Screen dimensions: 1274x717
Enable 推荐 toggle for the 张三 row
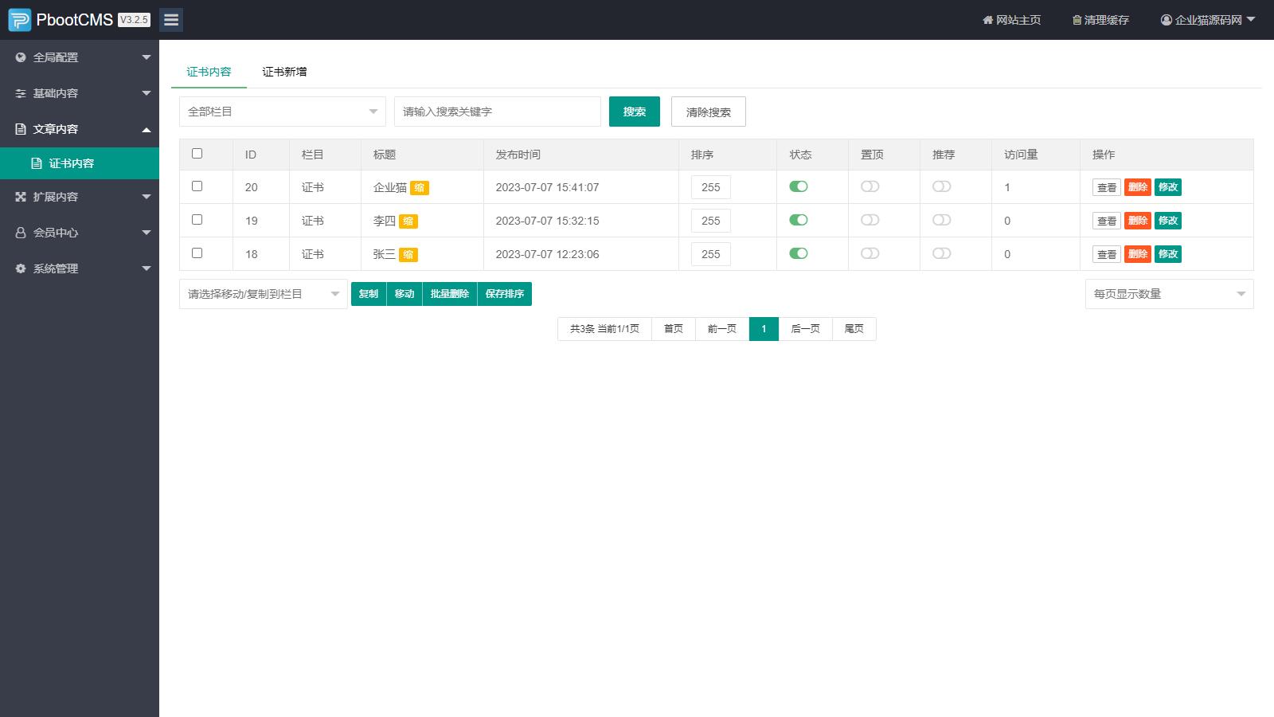[x=941, y=253]
